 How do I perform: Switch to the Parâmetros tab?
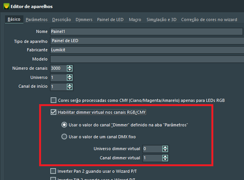[36, 19]
